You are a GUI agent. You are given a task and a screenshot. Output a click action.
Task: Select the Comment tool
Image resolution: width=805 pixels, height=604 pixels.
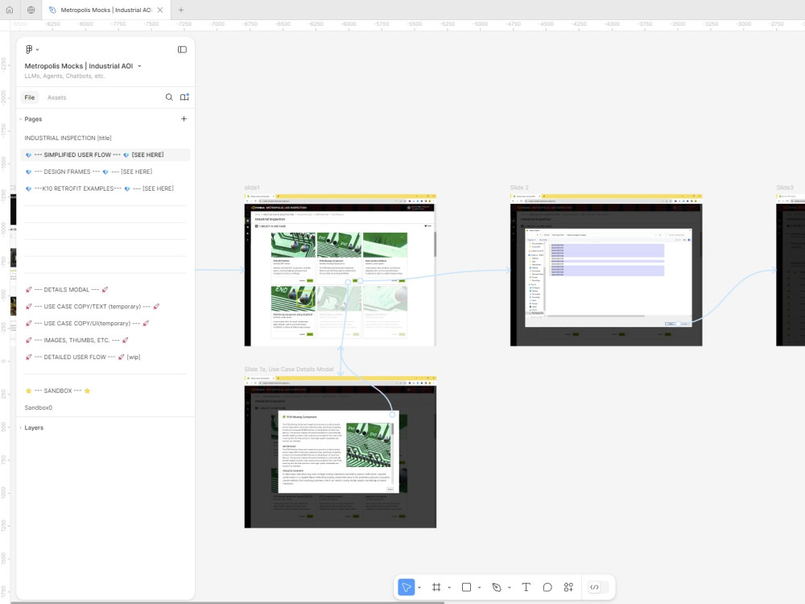547,587
